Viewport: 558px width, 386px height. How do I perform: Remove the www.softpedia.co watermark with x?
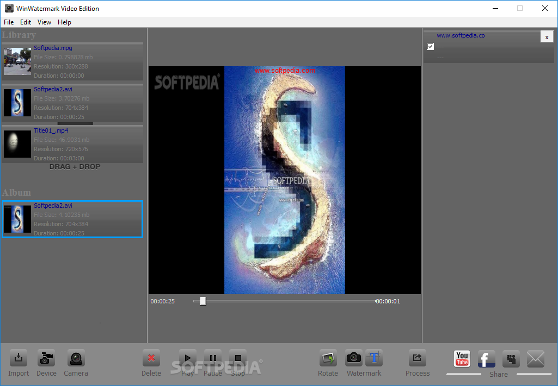[547, 37]
